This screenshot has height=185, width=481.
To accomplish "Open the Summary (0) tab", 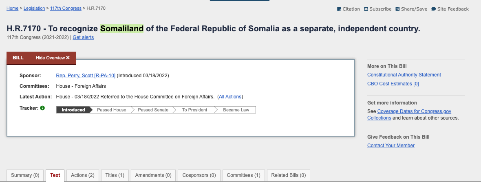I will [25, 176].
